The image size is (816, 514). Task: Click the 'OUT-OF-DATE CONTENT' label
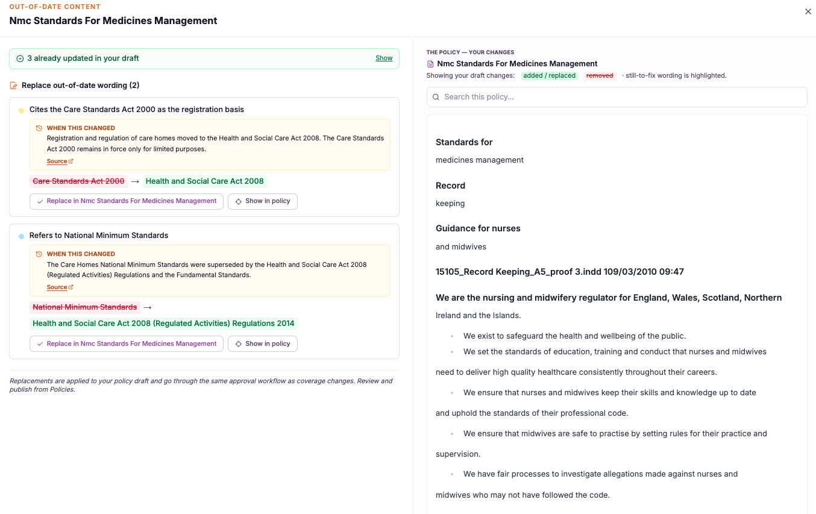click(55, 7)
